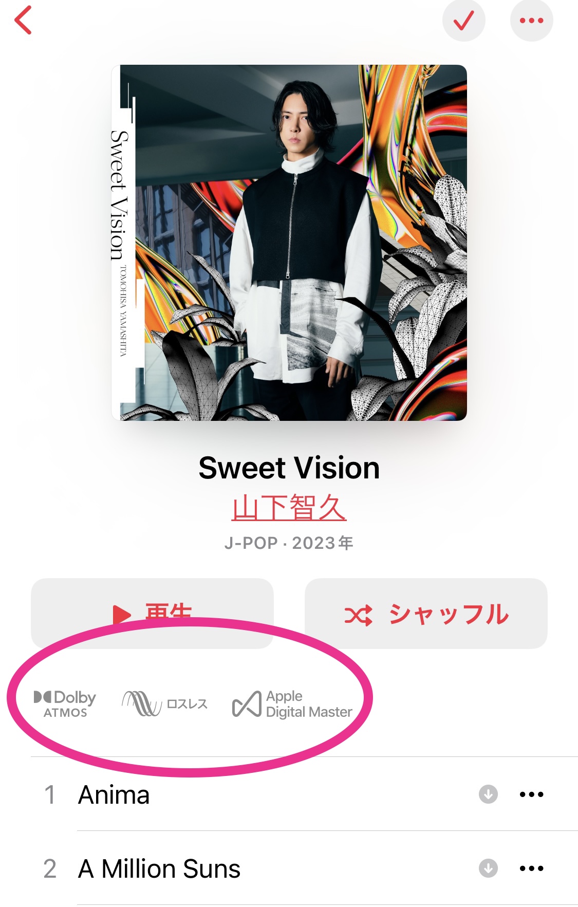Tap the 再生 play button
The width and height of the screenshot is (578, 907).
coord(152,613)
